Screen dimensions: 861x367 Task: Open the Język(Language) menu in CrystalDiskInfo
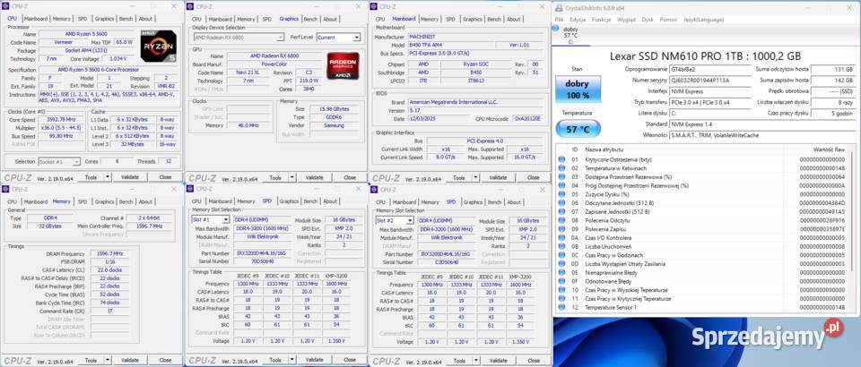pos(703,19)
